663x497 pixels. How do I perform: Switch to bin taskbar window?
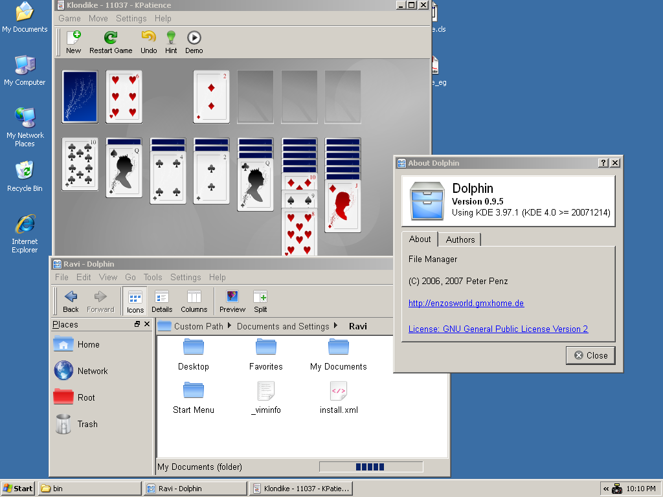tap(89, 489)
